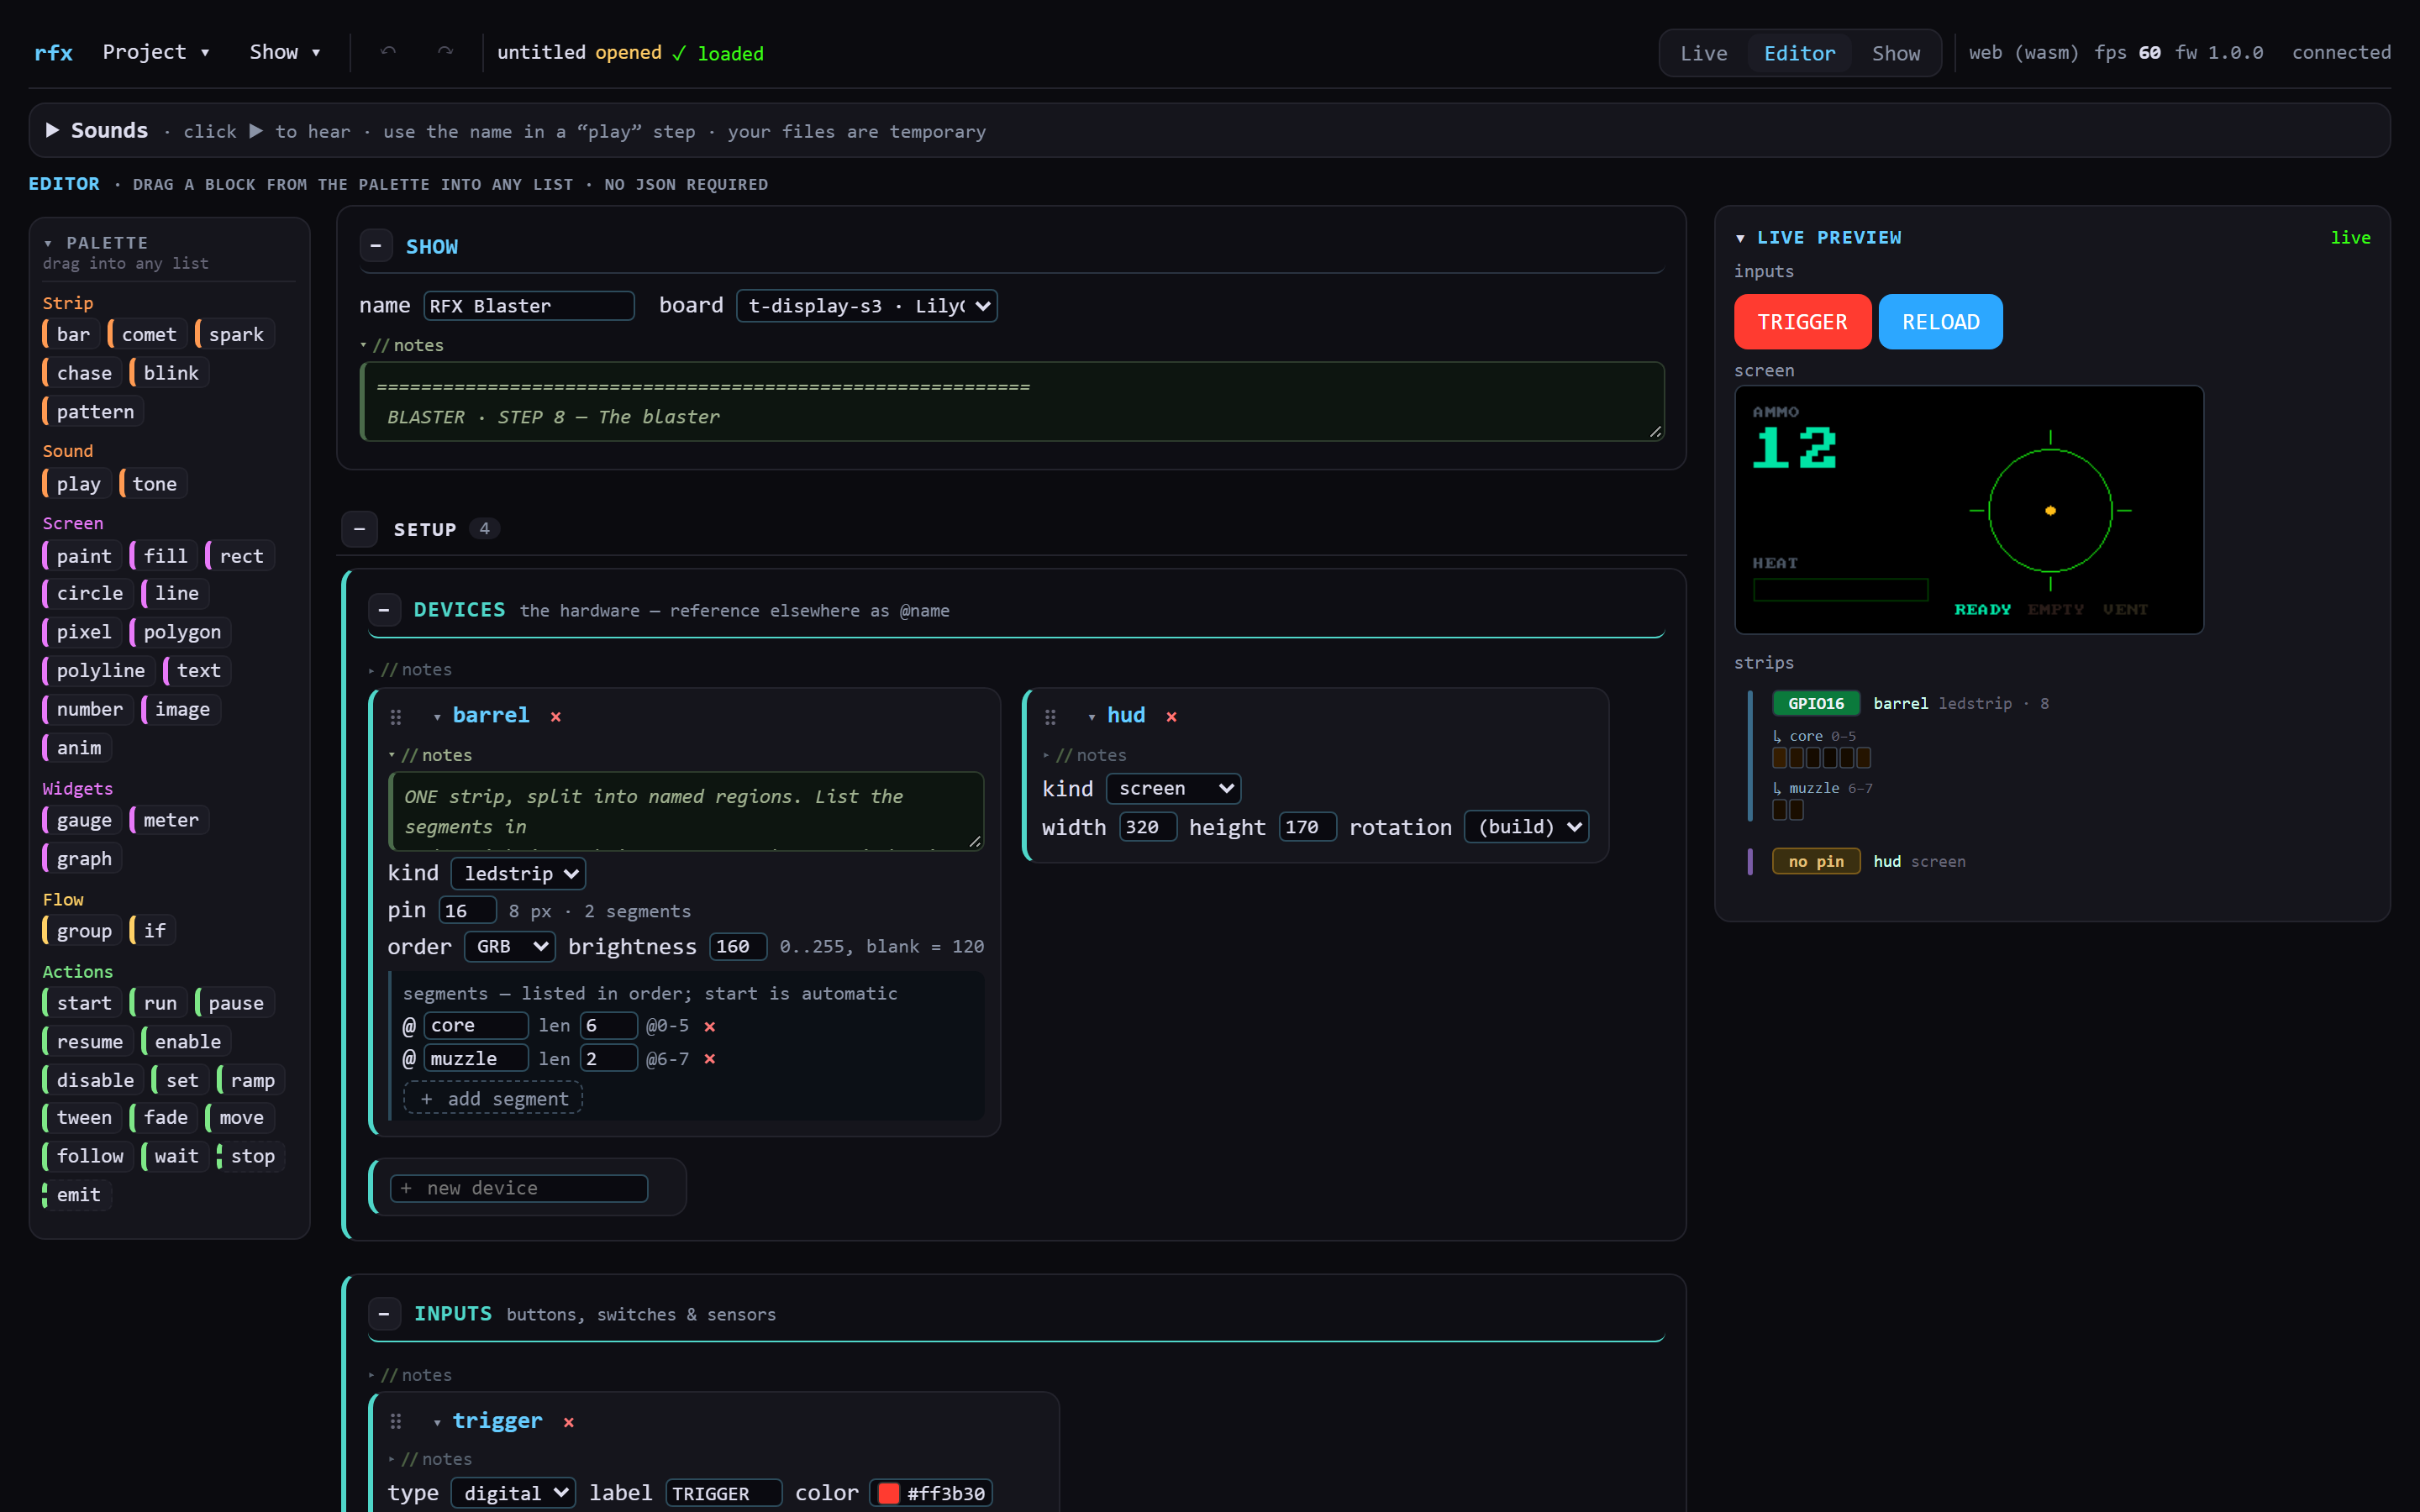Open the hud rotation dropdown
Screen dimensions: 2420x1512
1527,827
